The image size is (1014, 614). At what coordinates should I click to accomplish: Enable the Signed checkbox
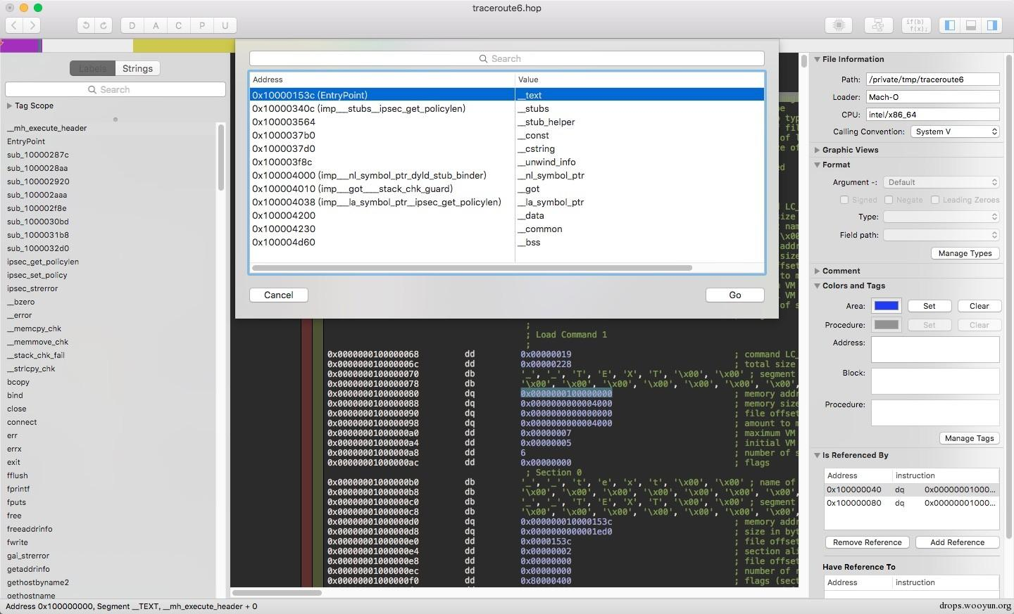tap(844, 200)
